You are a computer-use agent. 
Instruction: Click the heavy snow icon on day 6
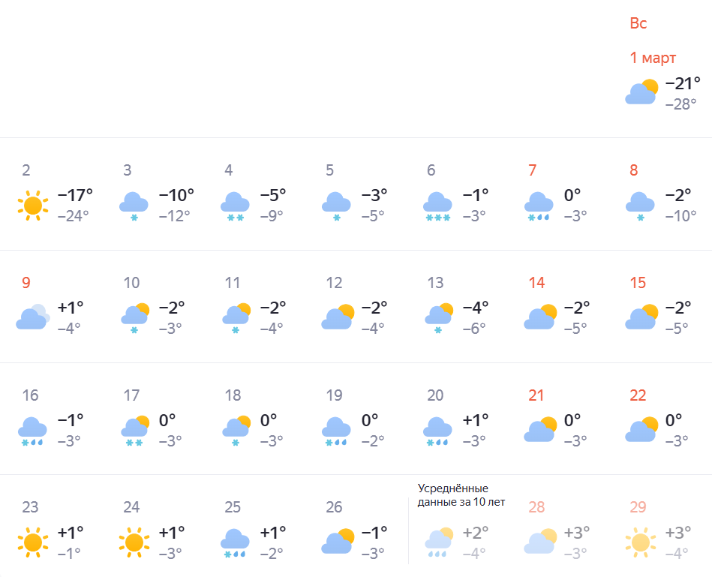(x=437, y=205)
